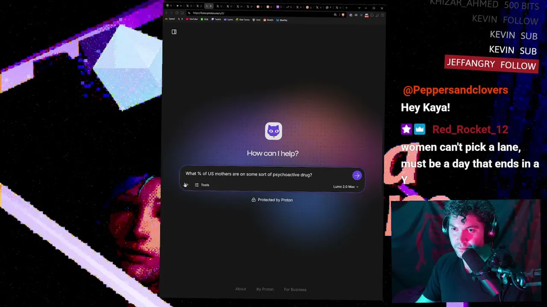The height and width of the screenshot is (307, 547).
Task: Open the tab search dropdown chevron
Action: click(x=359, y=8)
